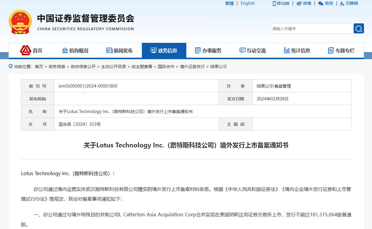Click 主动公开目录 in the breadcrumb
The image size is (372, 229).
click(114, 67)
